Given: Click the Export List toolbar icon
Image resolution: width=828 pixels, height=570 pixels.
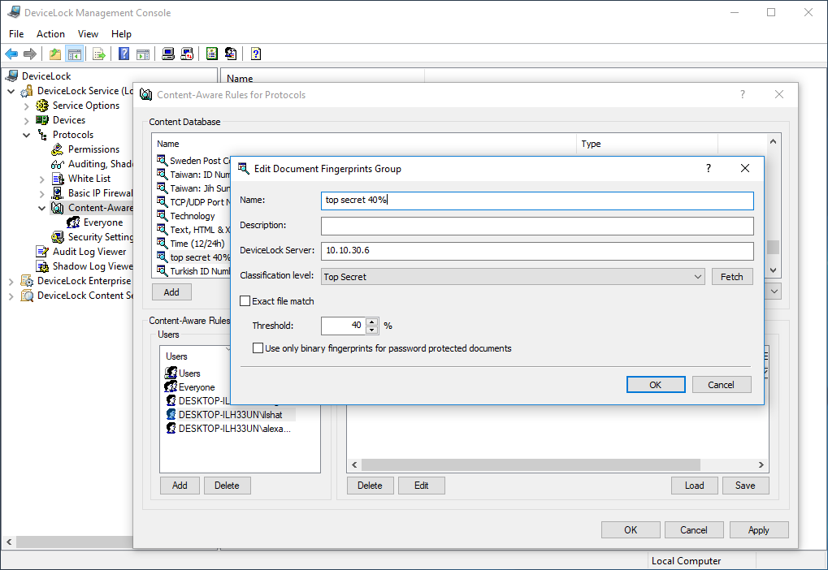Looking at the screenshot, I should pos(99,54).
